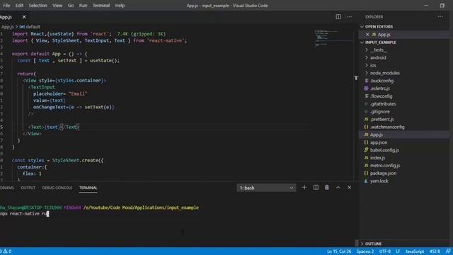Image resolution: width=453 pixels, height=255 pixels.
Task: Click the default breadcrumb symbol
Action: (x=30, y=27)
